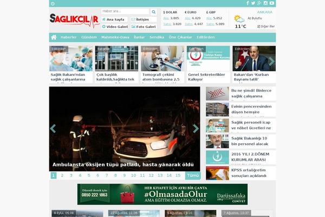This screenshot has height=217, width=325.
Task: Open Evinin penceresinden düşen hemşire news
Action: pyautogui.click(x=240, y=110)
